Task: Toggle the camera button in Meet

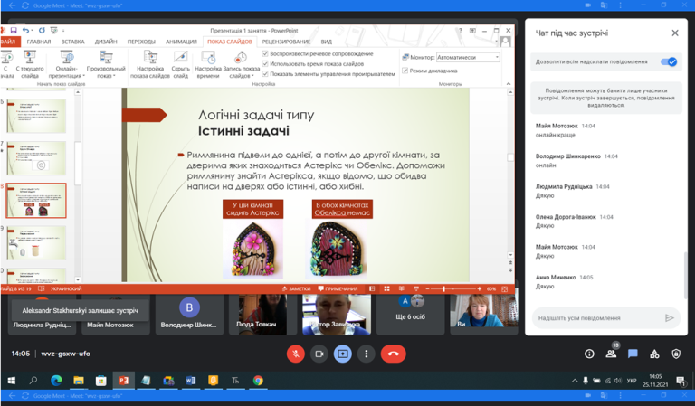Action: pyautogui.click(x=319, y=354)
